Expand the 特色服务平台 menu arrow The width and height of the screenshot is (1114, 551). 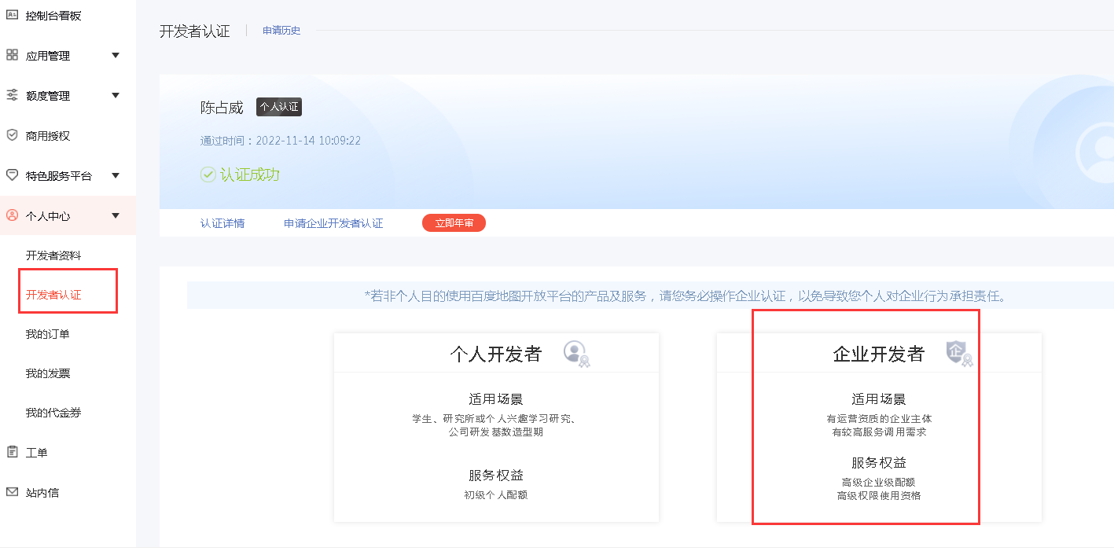116,175
